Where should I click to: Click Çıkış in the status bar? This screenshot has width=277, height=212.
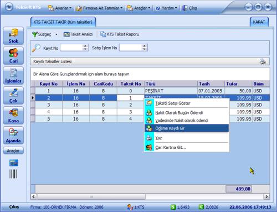(x=14, y=207)
